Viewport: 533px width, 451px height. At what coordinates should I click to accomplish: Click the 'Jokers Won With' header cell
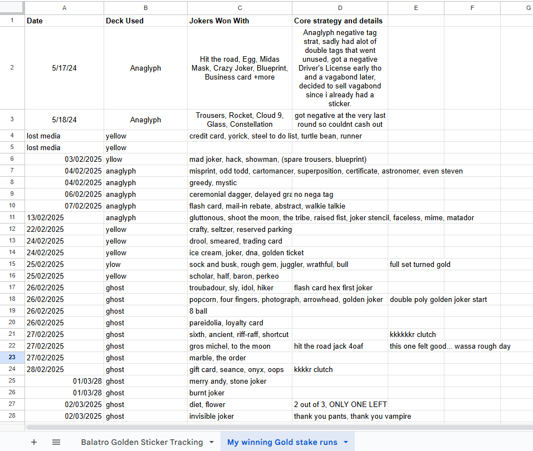click(x=239, y=21)
